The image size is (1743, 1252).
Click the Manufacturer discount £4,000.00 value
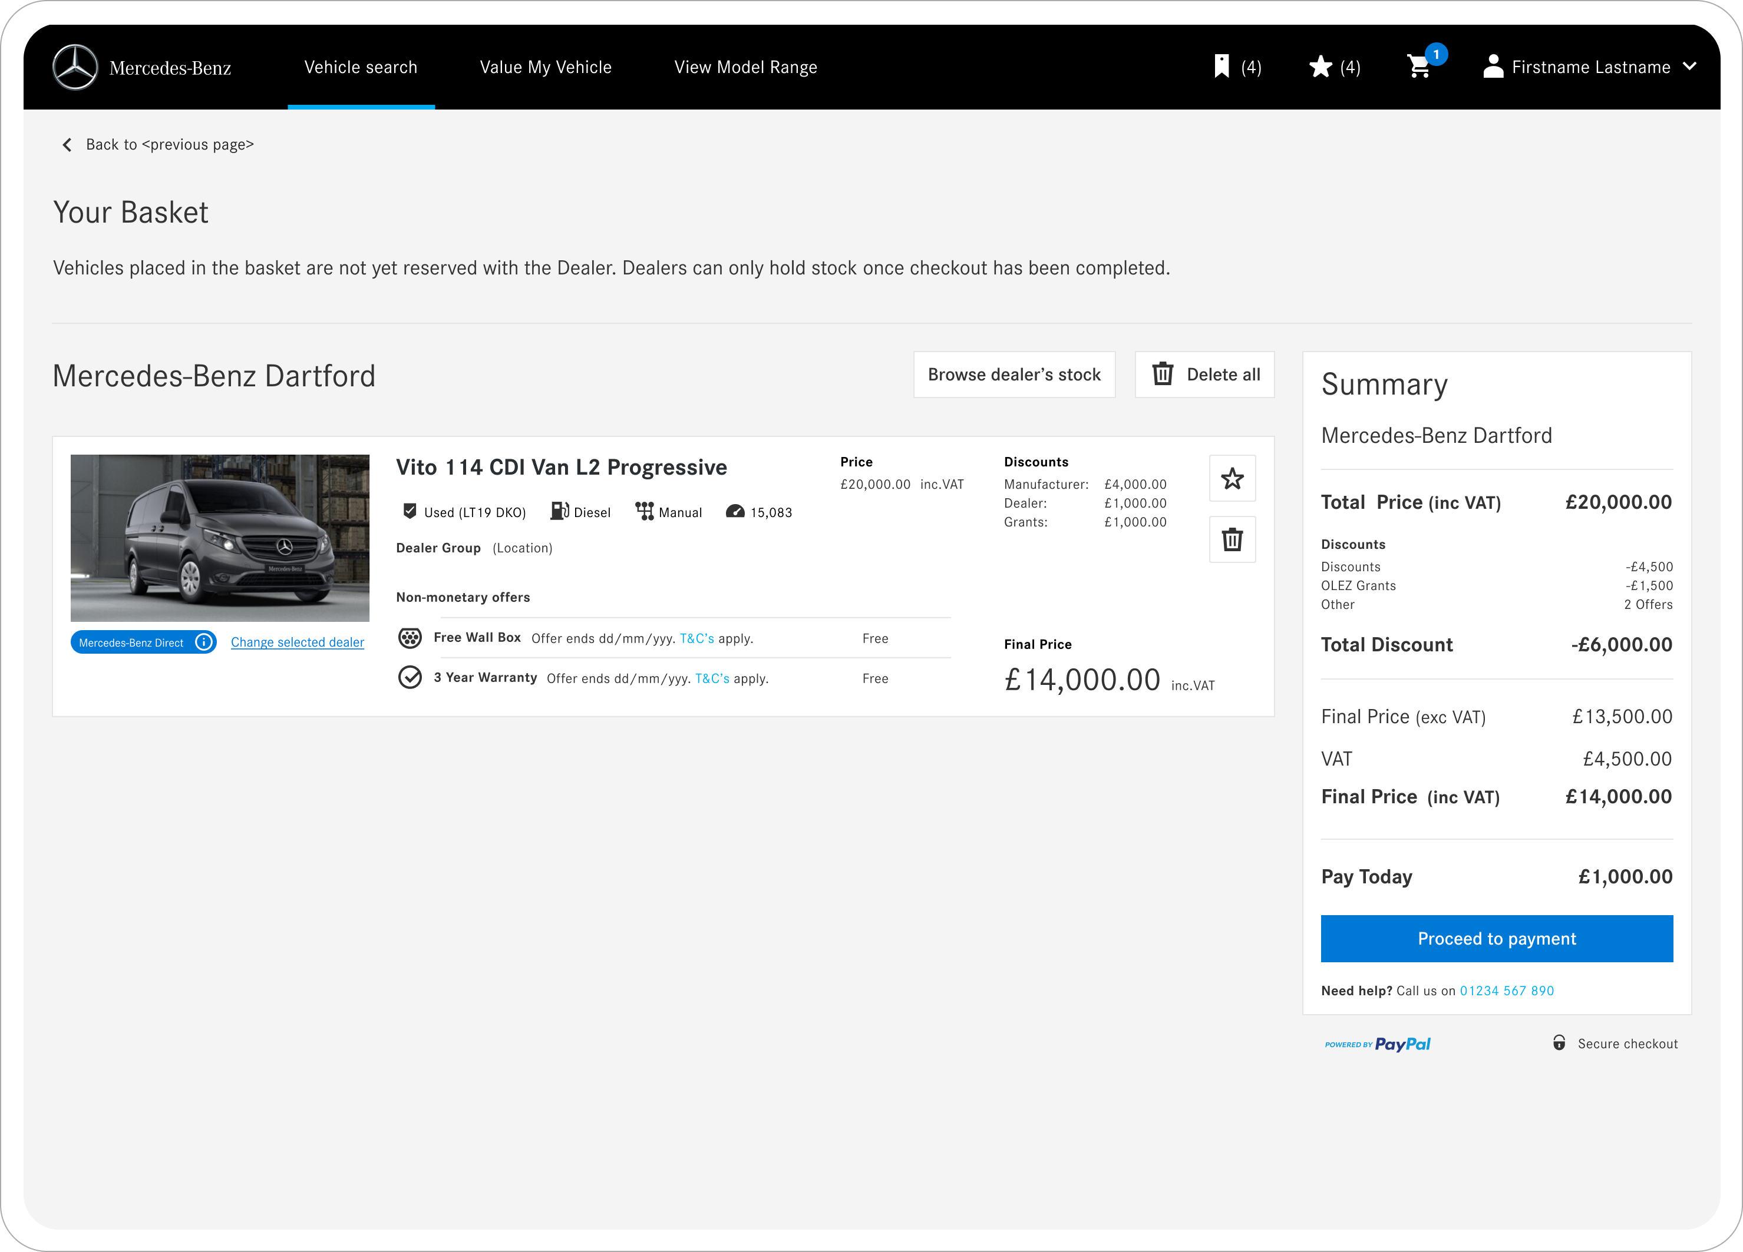tap(1135, 485)
